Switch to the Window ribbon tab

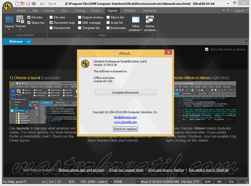[x=130, y=11]
